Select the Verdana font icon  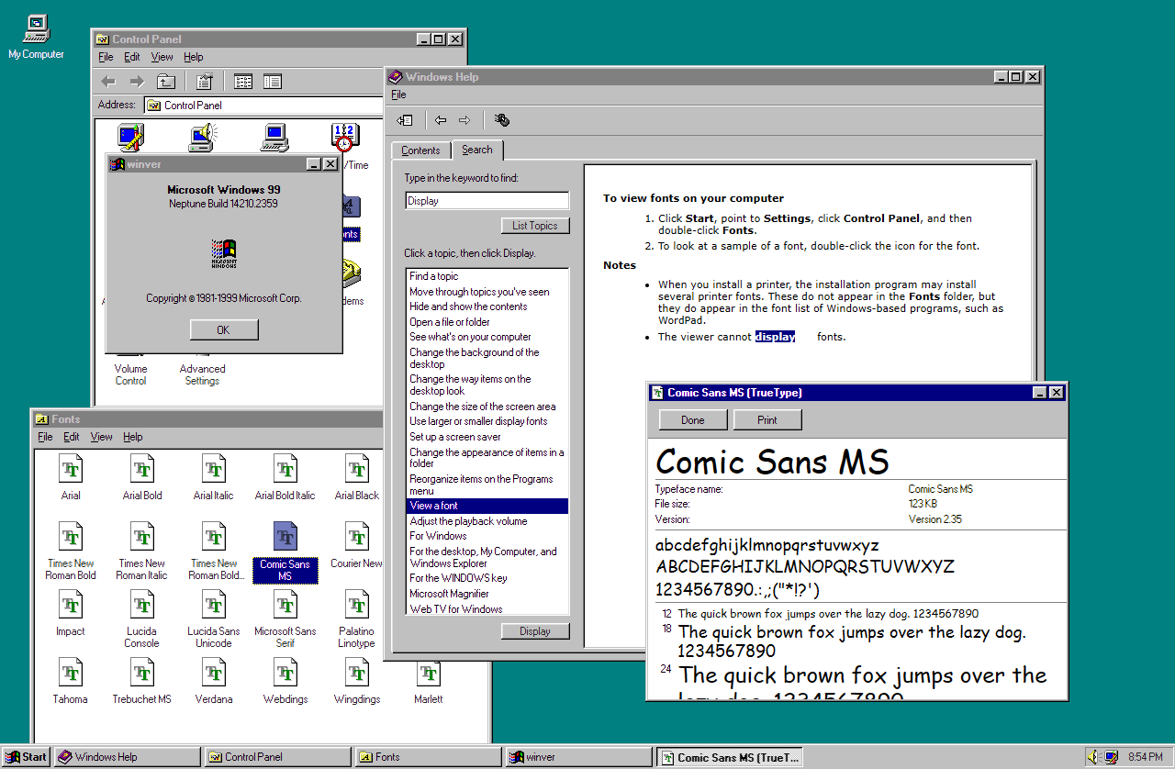pyautogui.click(x=214, y=673)
